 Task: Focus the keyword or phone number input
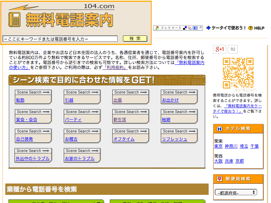[60, 39]
